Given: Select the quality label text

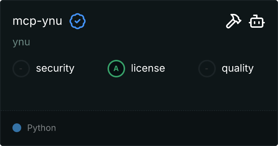Looking at the screenshot, I should pyautogui.click(x=237, y=68).
